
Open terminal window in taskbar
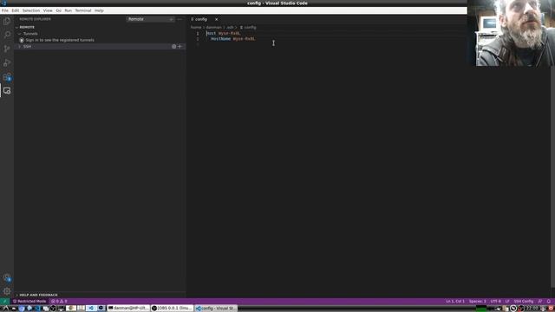click(x=128, y=309)
